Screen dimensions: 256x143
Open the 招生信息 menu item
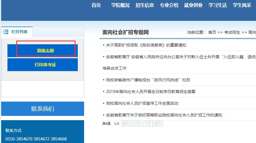145,5
